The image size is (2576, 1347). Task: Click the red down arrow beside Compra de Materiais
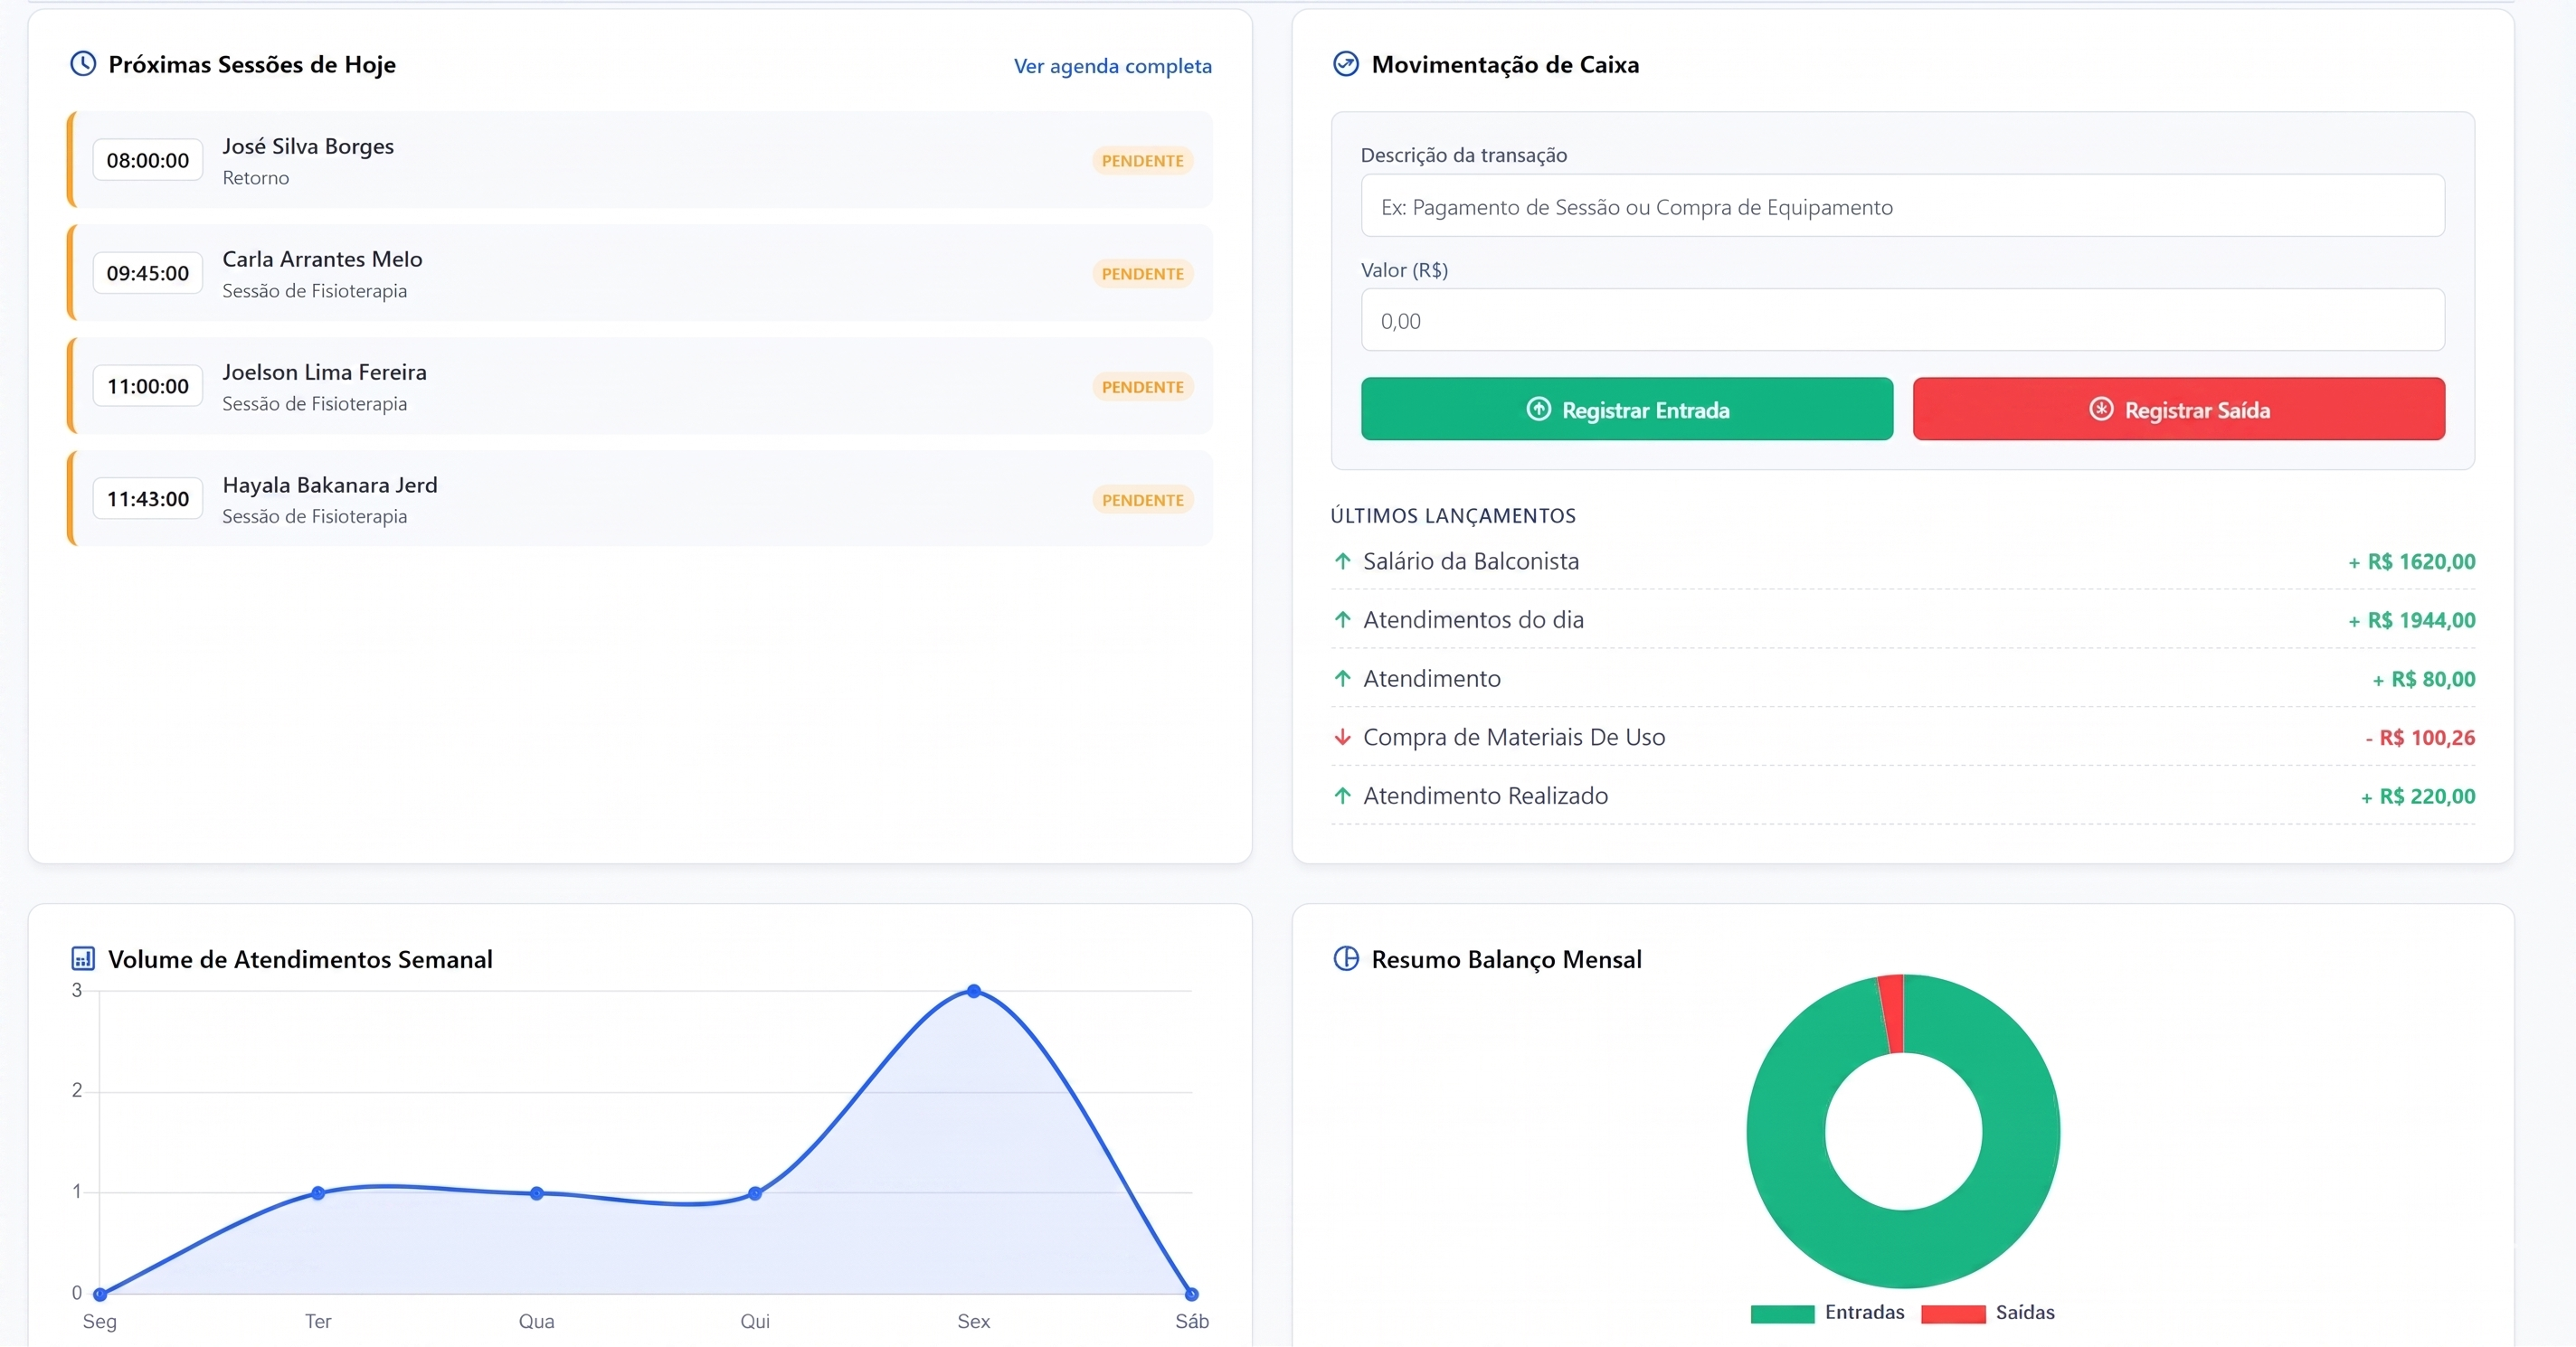1342,738
